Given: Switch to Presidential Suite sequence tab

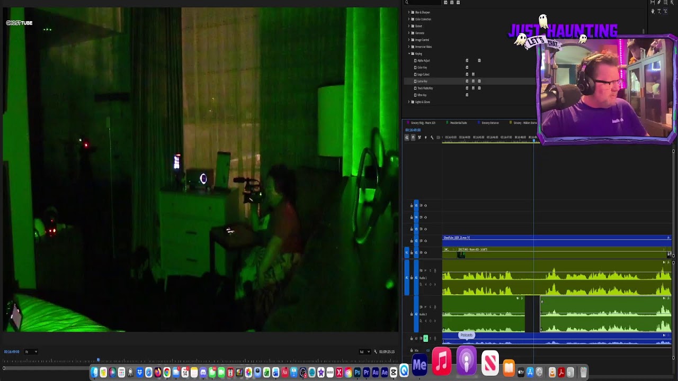Looking at the screenshot, I should click(458, 123).
